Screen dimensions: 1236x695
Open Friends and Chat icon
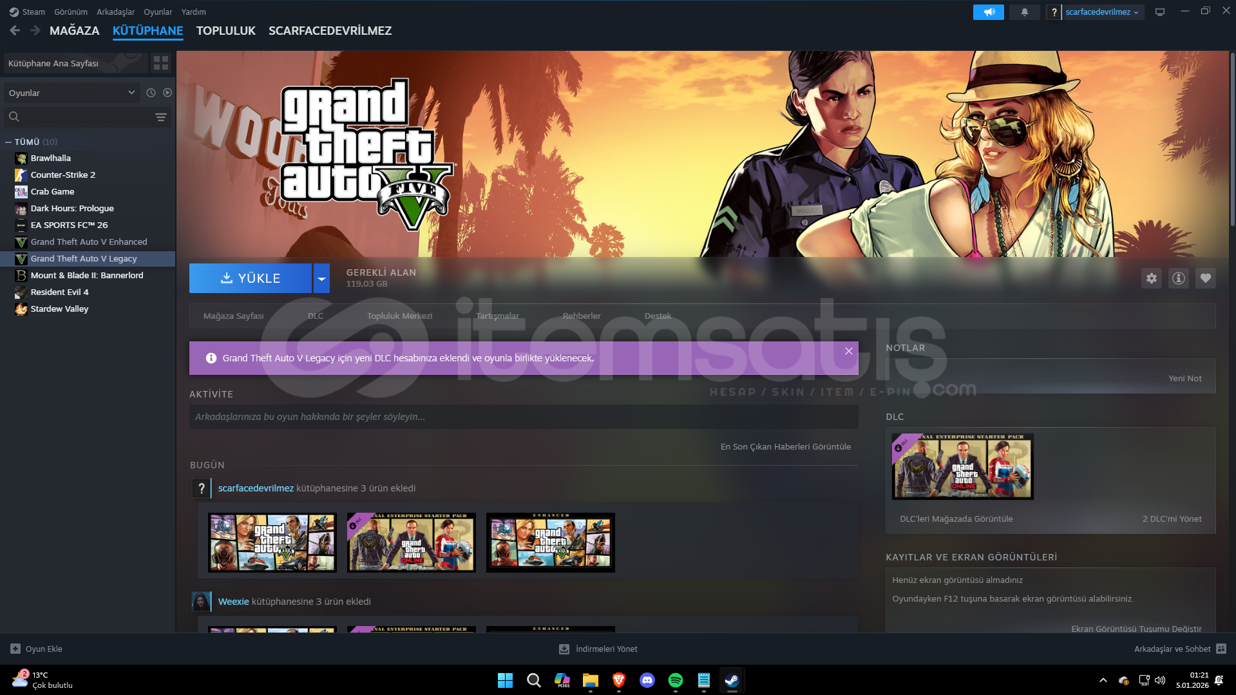tap(1221, 649)
